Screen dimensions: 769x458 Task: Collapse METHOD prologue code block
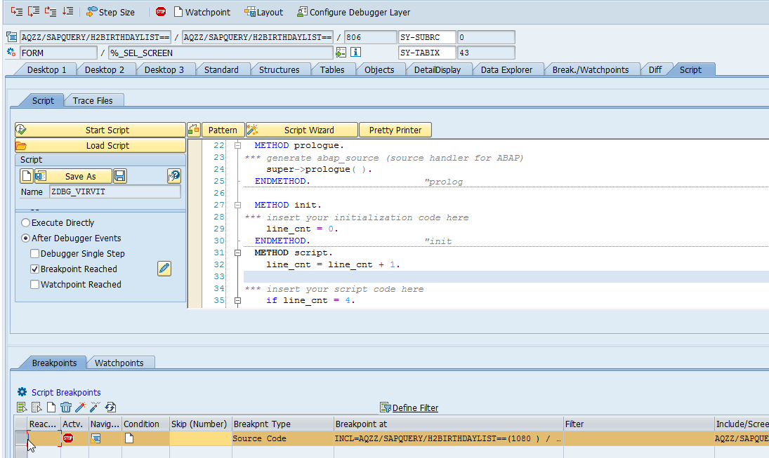237,146
